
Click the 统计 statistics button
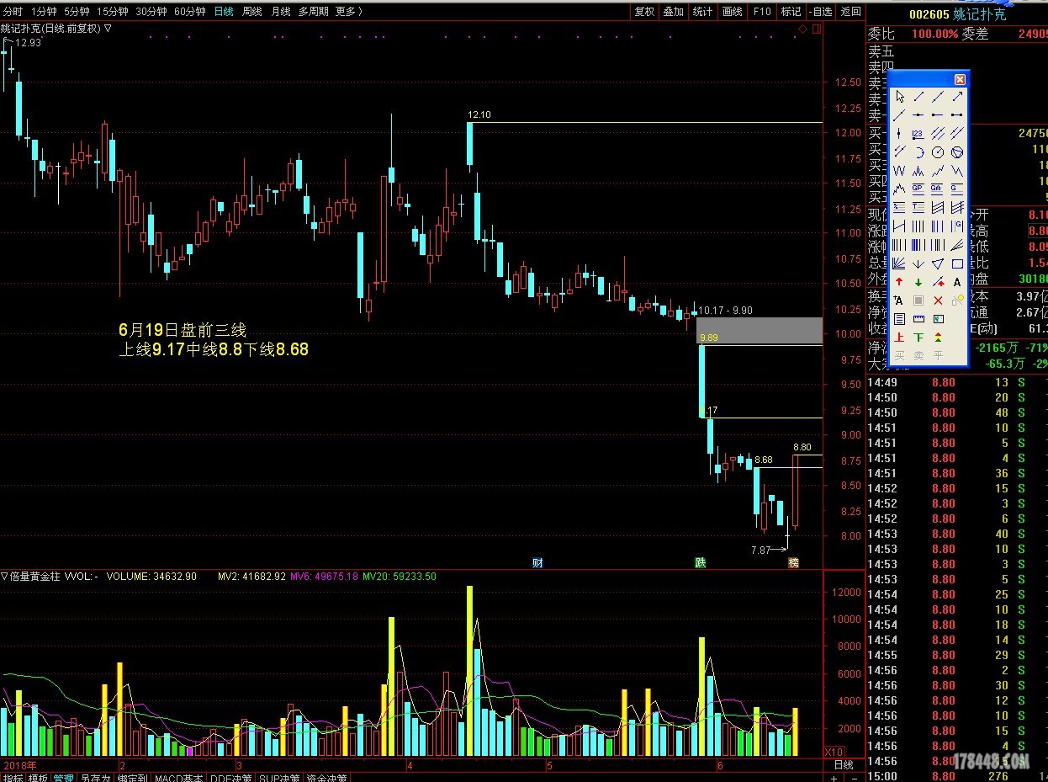pyautogui.click(x=702, y=12)
